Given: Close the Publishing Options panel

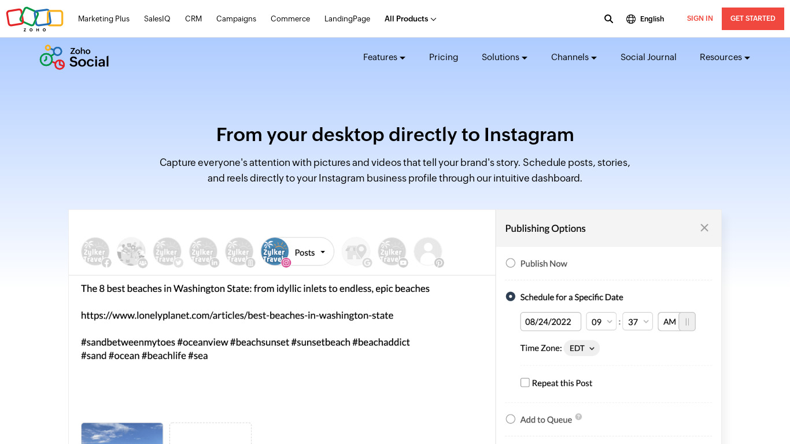Looking at the screenshot, I should coord(704,228).
